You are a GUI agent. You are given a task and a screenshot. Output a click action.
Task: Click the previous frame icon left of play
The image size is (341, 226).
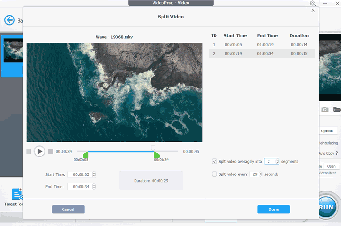click(28, 151)
